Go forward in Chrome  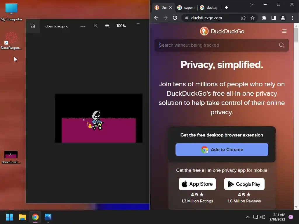point(166,18)
